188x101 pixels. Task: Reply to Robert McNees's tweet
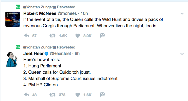coord(26,36)
